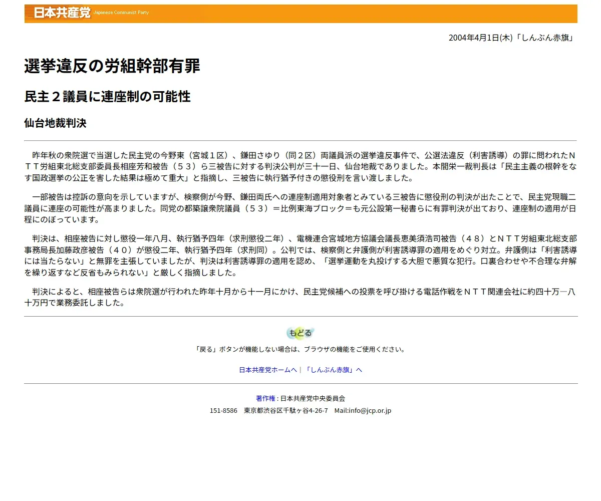Click the text 日本共産党中央委員会 in the footer
Screen dimensions: 601x501
pyautogui.click(x=313, y=398)
